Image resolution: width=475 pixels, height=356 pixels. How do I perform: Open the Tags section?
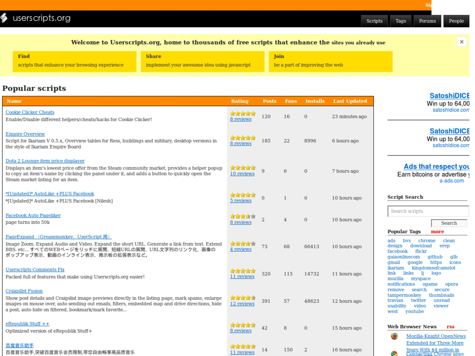point(400,21)
